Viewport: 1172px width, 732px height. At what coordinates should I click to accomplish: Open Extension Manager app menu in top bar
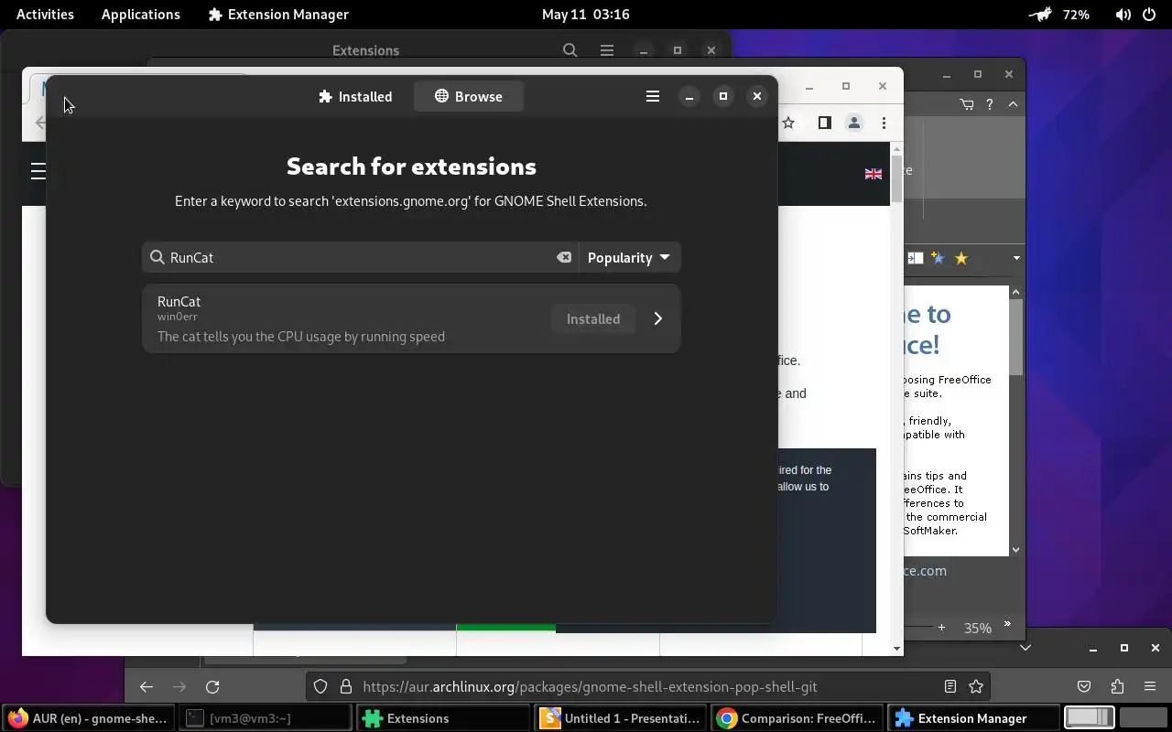coord(278,14)
